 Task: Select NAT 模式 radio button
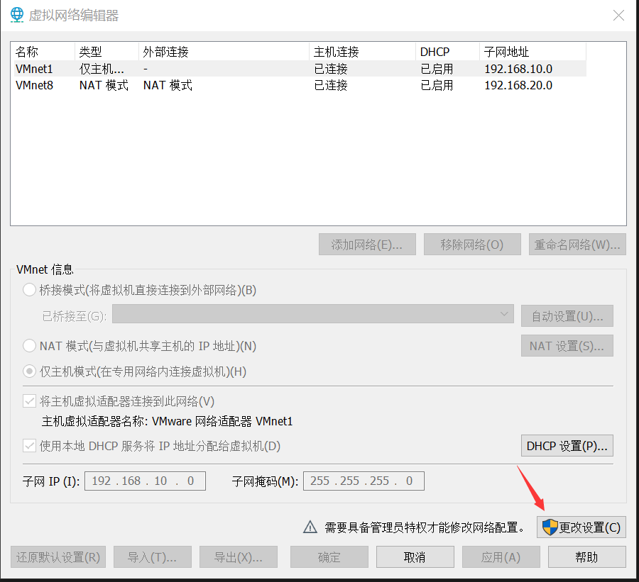click(29, 346)
